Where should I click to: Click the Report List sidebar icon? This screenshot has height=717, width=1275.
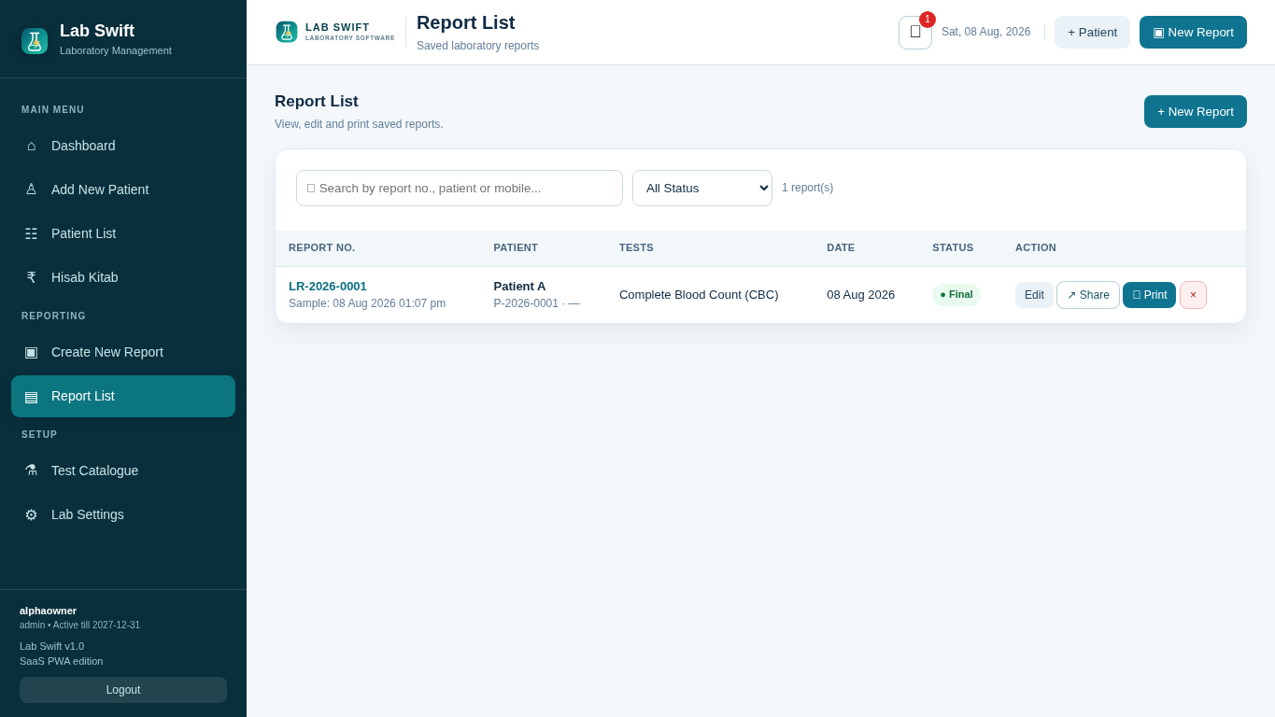(x=31, y=396)
